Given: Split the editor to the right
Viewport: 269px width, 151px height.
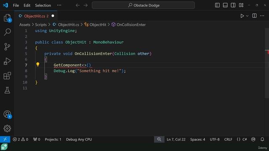Looking at the screenshot, I should tap(254, 16).
